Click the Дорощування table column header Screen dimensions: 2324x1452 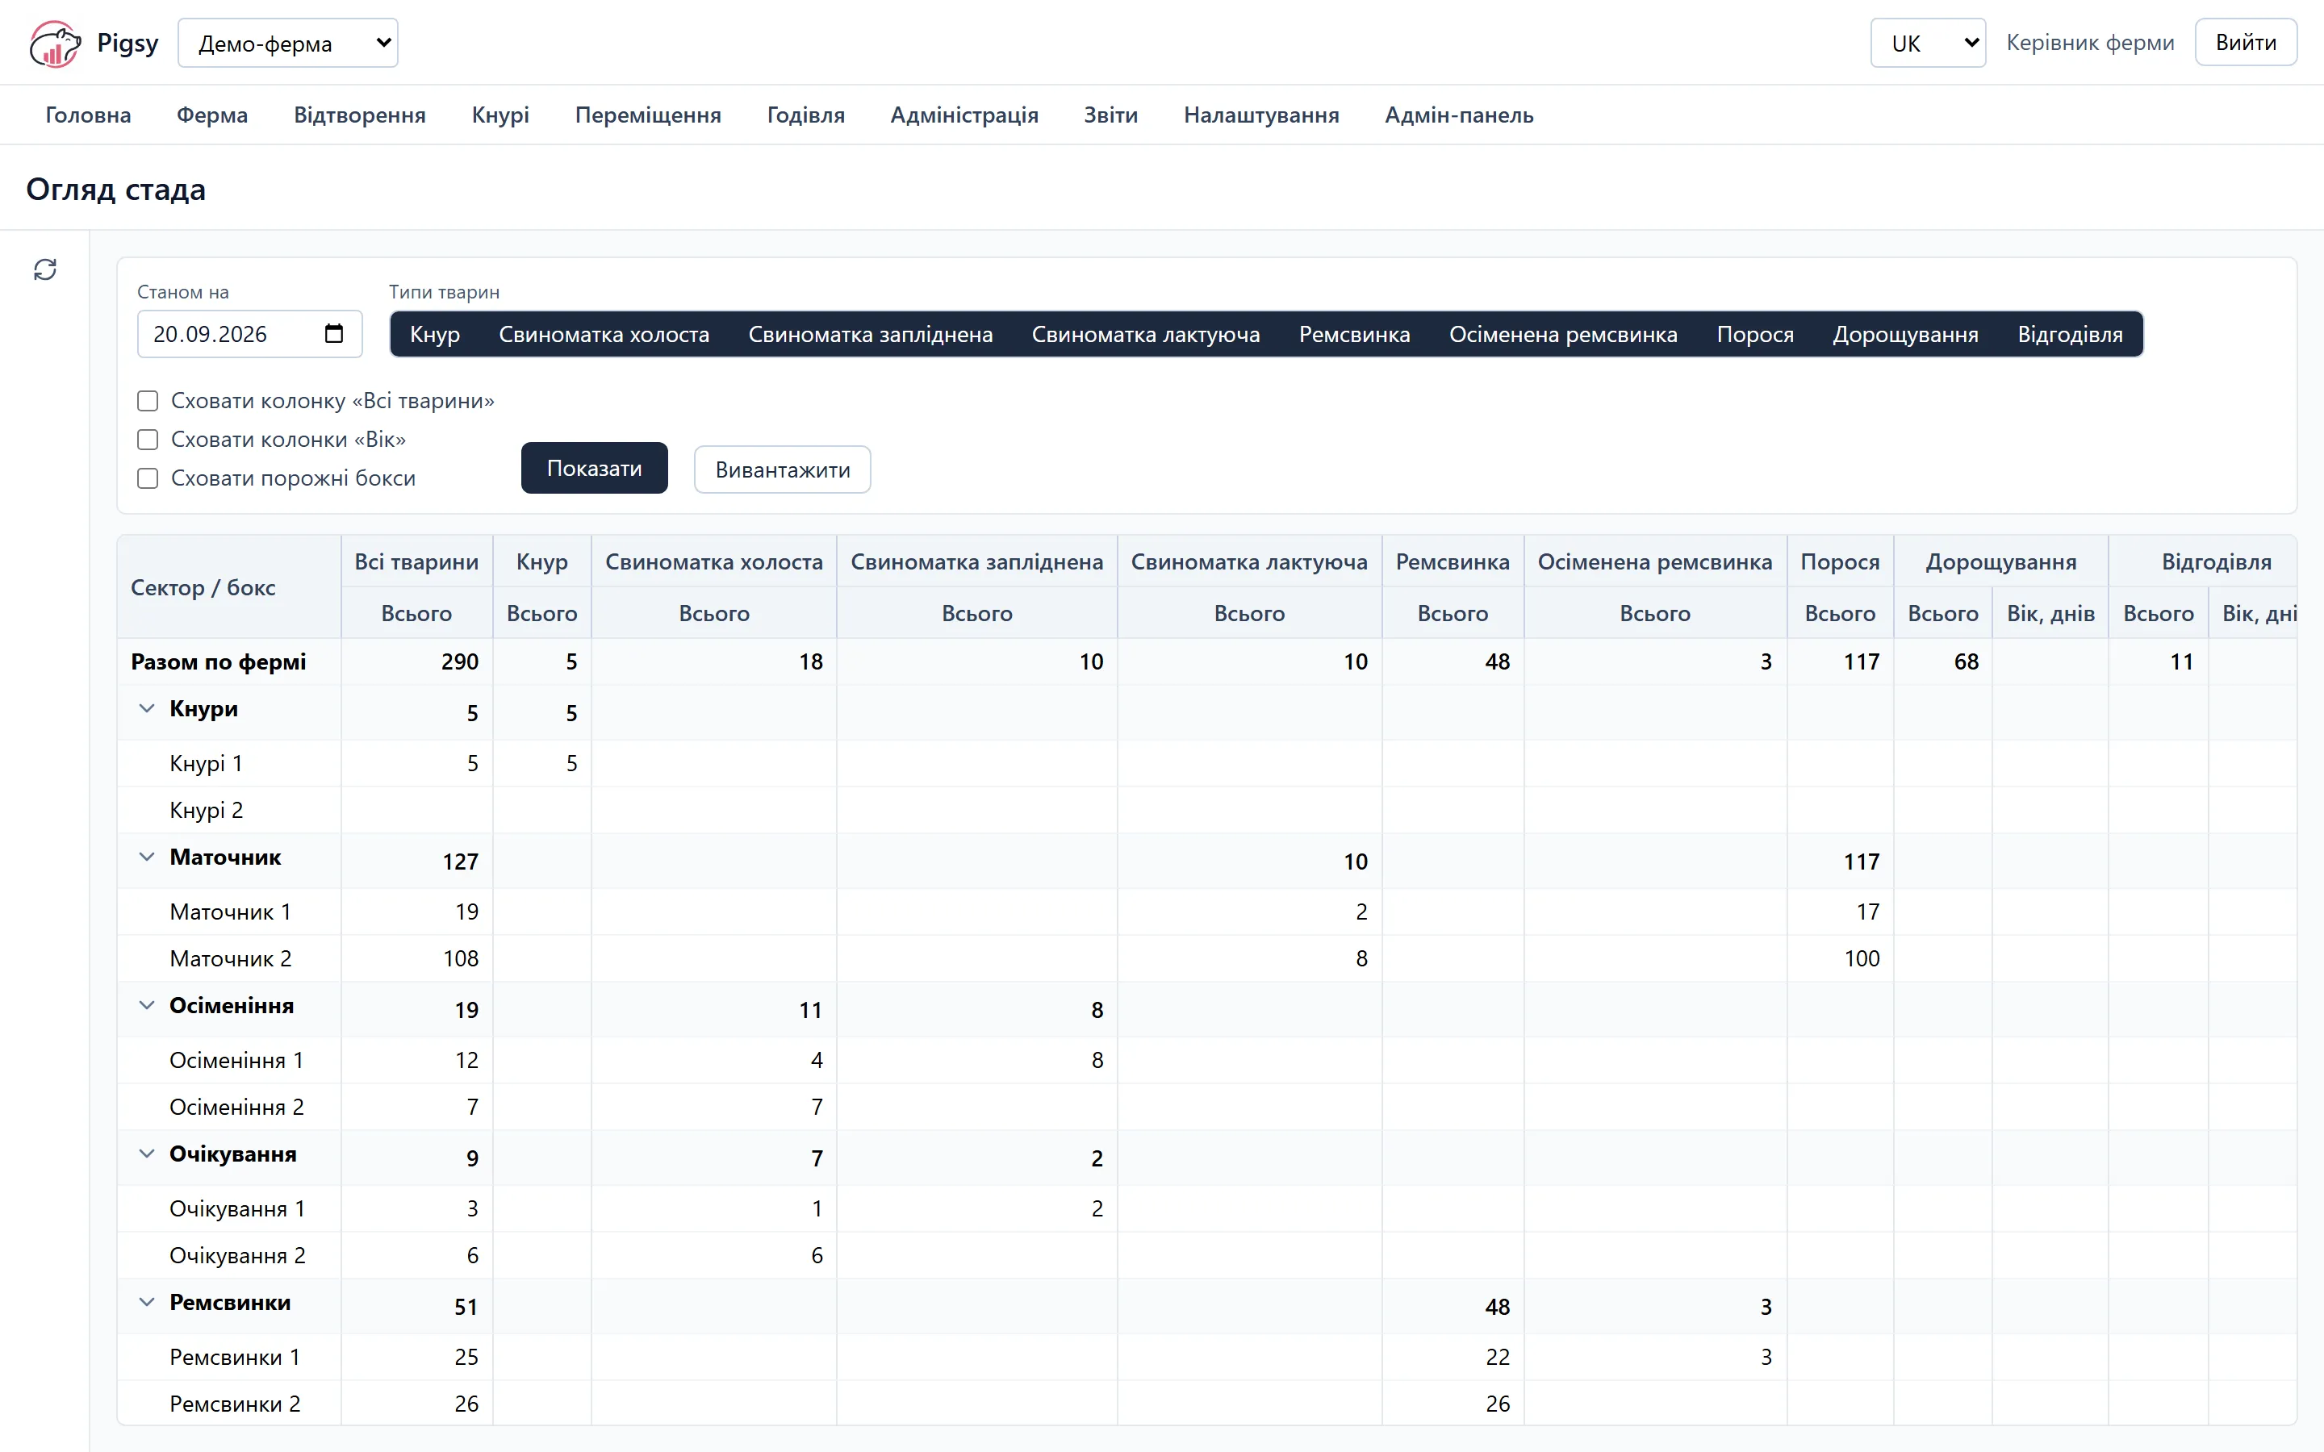click(x=2000, y=561)
